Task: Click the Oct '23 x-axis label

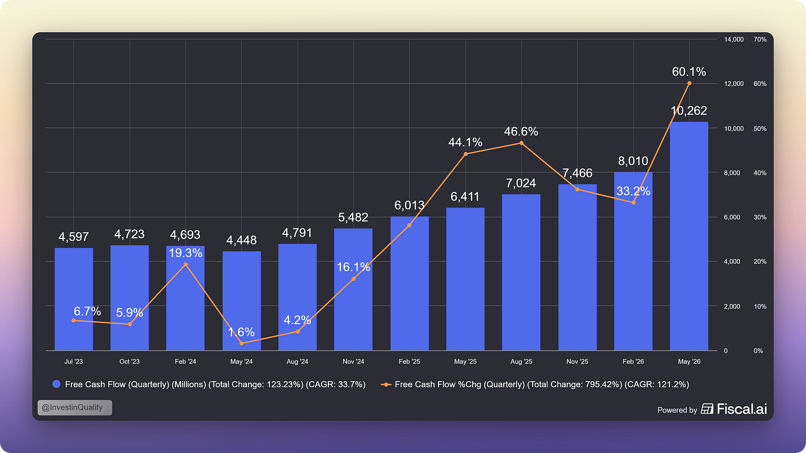Action: pyautogui.click(x=130, y=361)
